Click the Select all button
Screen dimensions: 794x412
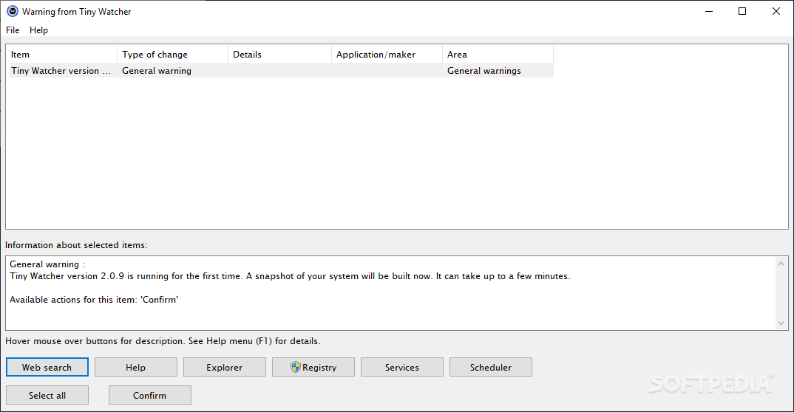coord(47,395)
